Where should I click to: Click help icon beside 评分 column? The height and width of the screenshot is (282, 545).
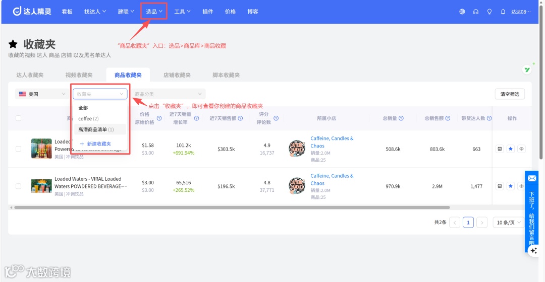coord(276,118)
